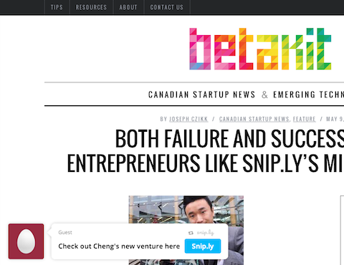This screenshot has width=344, height=265.
Task: Open the Tips menu item
Action: [x=57, y=7]
